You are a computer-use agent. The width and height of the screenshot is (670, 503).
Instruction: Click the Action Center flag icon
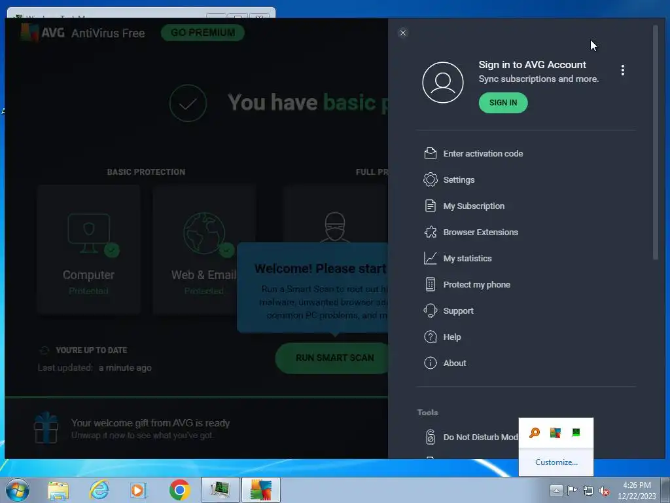tap(572, 490)
